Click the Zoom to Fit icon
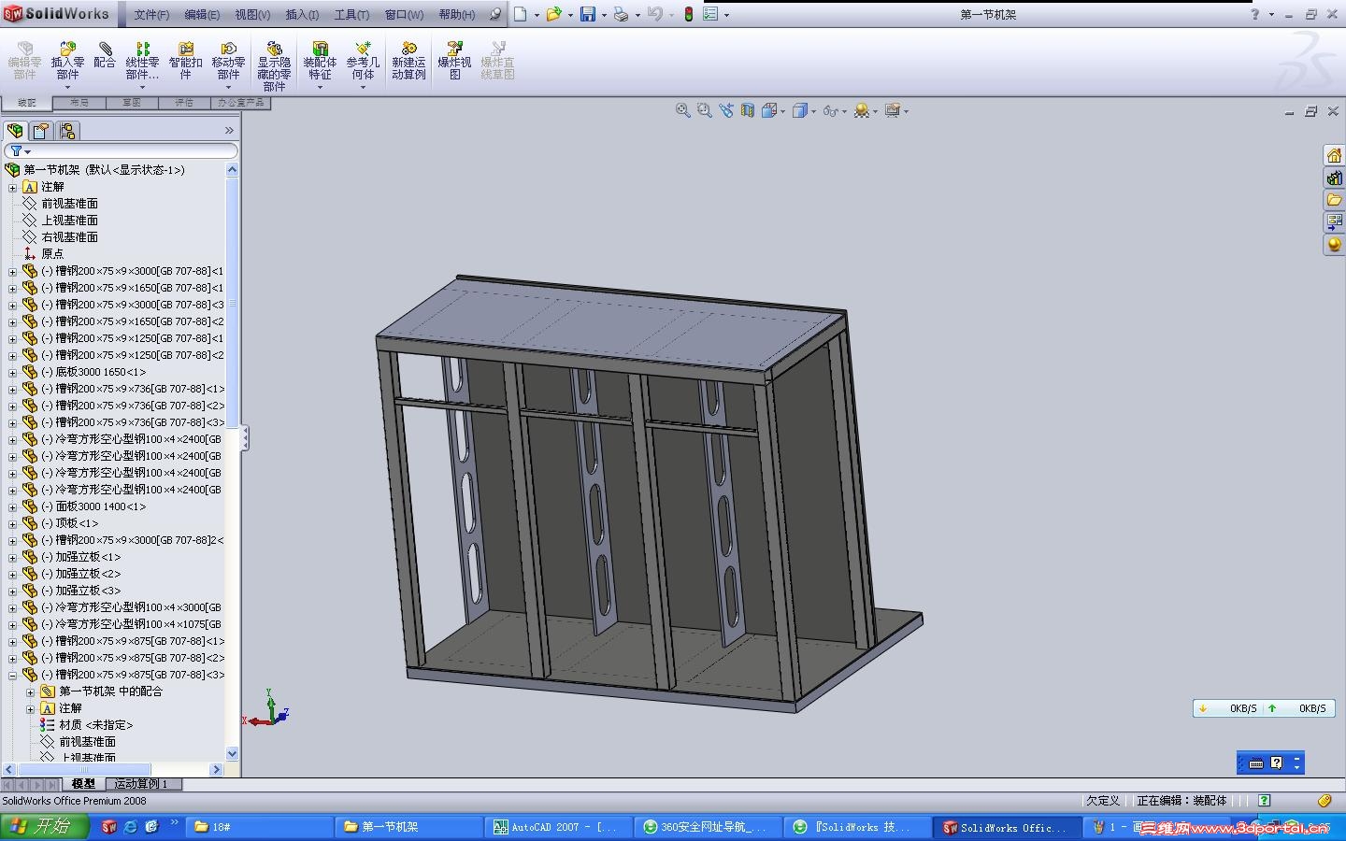Screen dimensions: 1346x841 coord(683,110)
